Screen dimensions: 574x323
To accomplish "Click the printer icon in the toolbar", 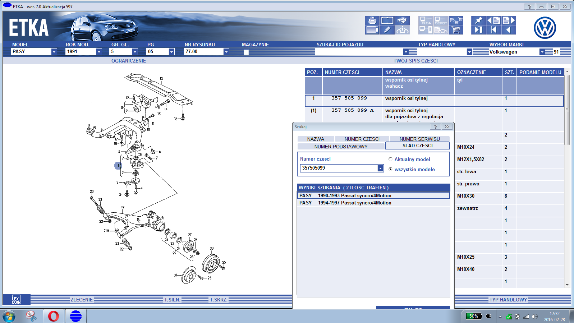I will point(372,20).
